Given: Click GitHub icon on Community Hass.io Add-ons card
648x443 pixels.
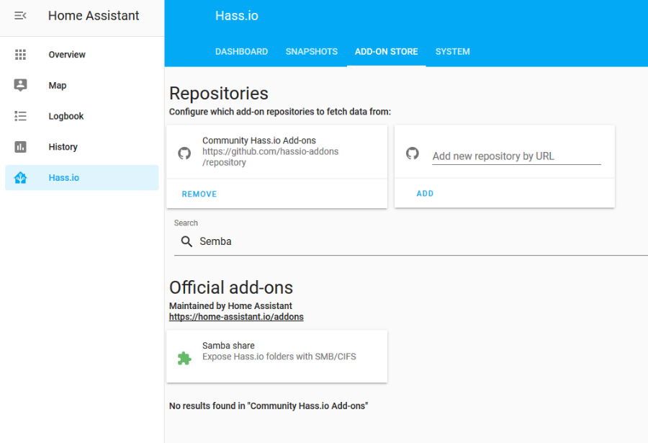Looking at the screenshot, I should tap(184, 153).
